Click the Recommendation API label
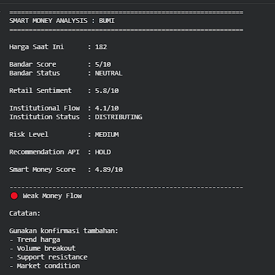275x275 pixels. [x=45, y=152]
